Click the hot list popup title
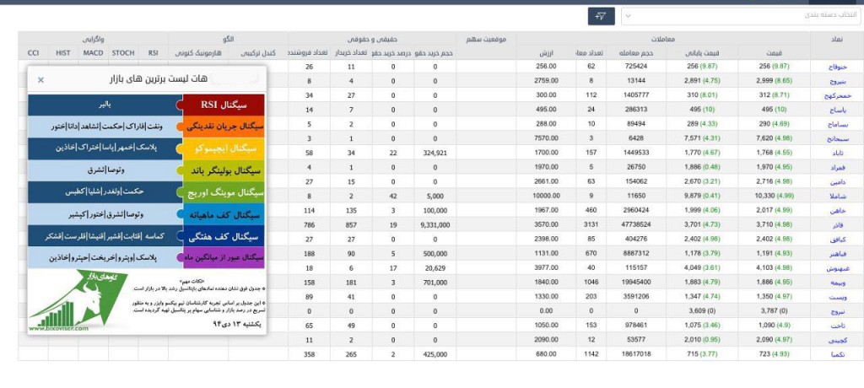Image resolution: width=864 pixels, height=388 pixels. pyautogui.click(x=159, y=80)
